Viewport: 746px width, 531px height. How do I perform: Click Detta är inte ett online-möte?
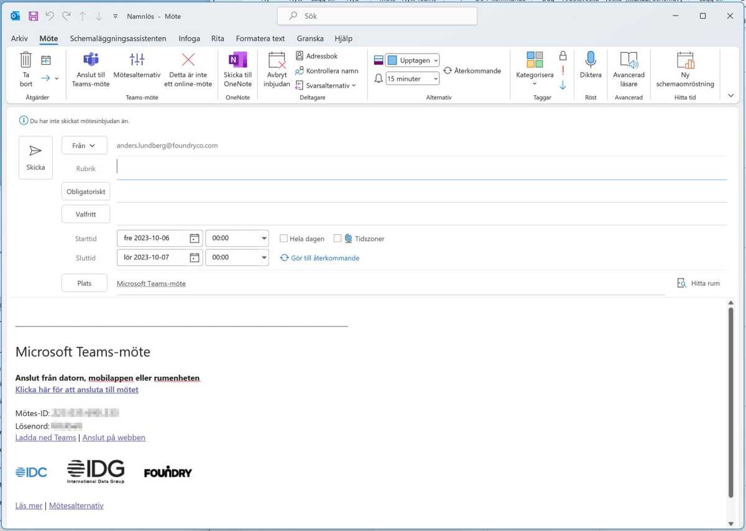[188, 68]
